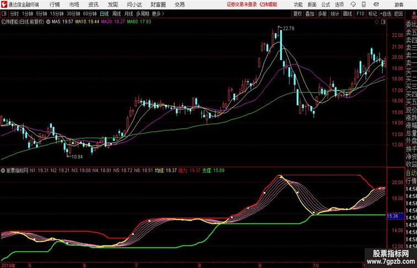Open the 功能 menu
The width and height of the screenshot is (417, 268).
tap(298, 4)
